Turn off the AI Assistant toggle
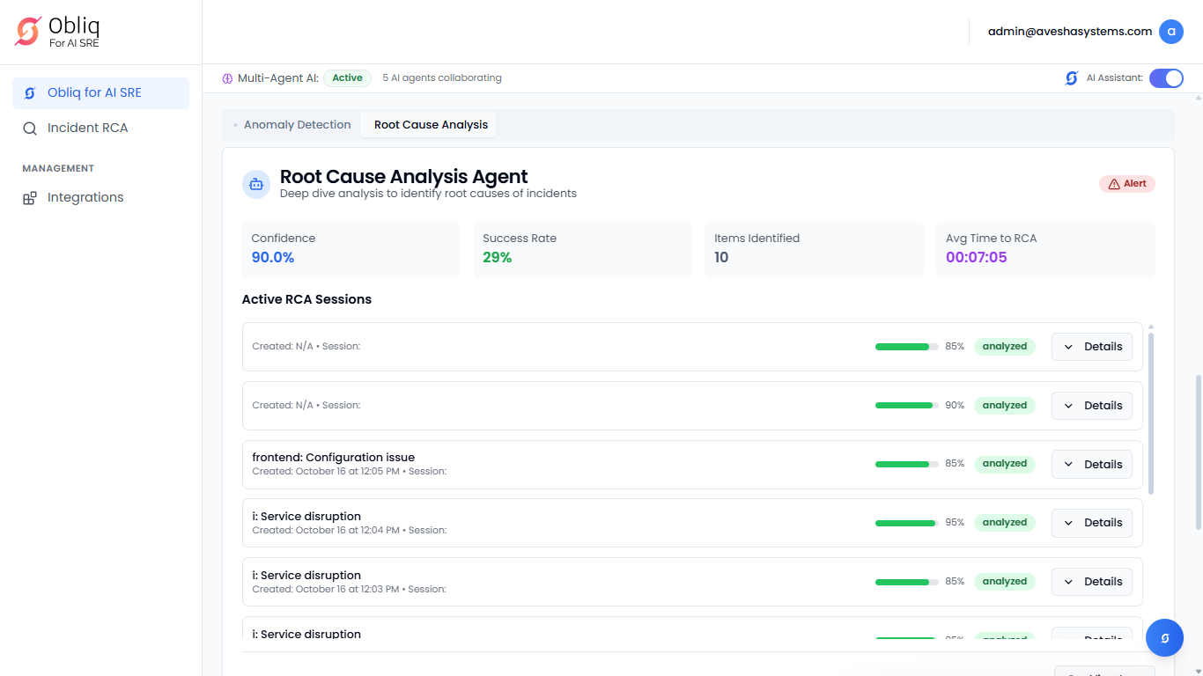 (1166, 78)
